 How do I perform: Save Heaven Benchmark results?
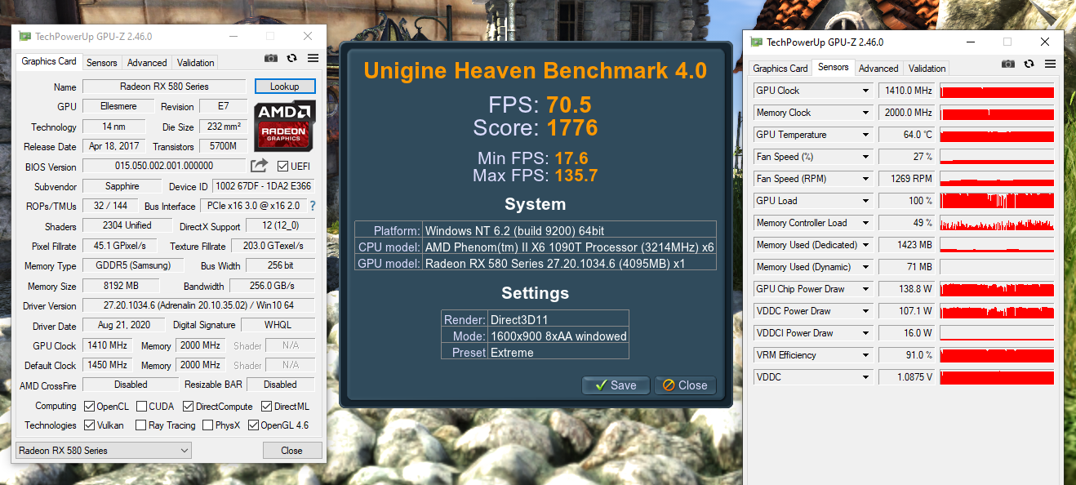point(616,385)
